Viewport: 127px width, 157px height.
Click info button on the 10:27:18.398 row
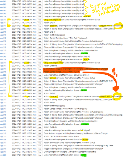pos(40,109)
